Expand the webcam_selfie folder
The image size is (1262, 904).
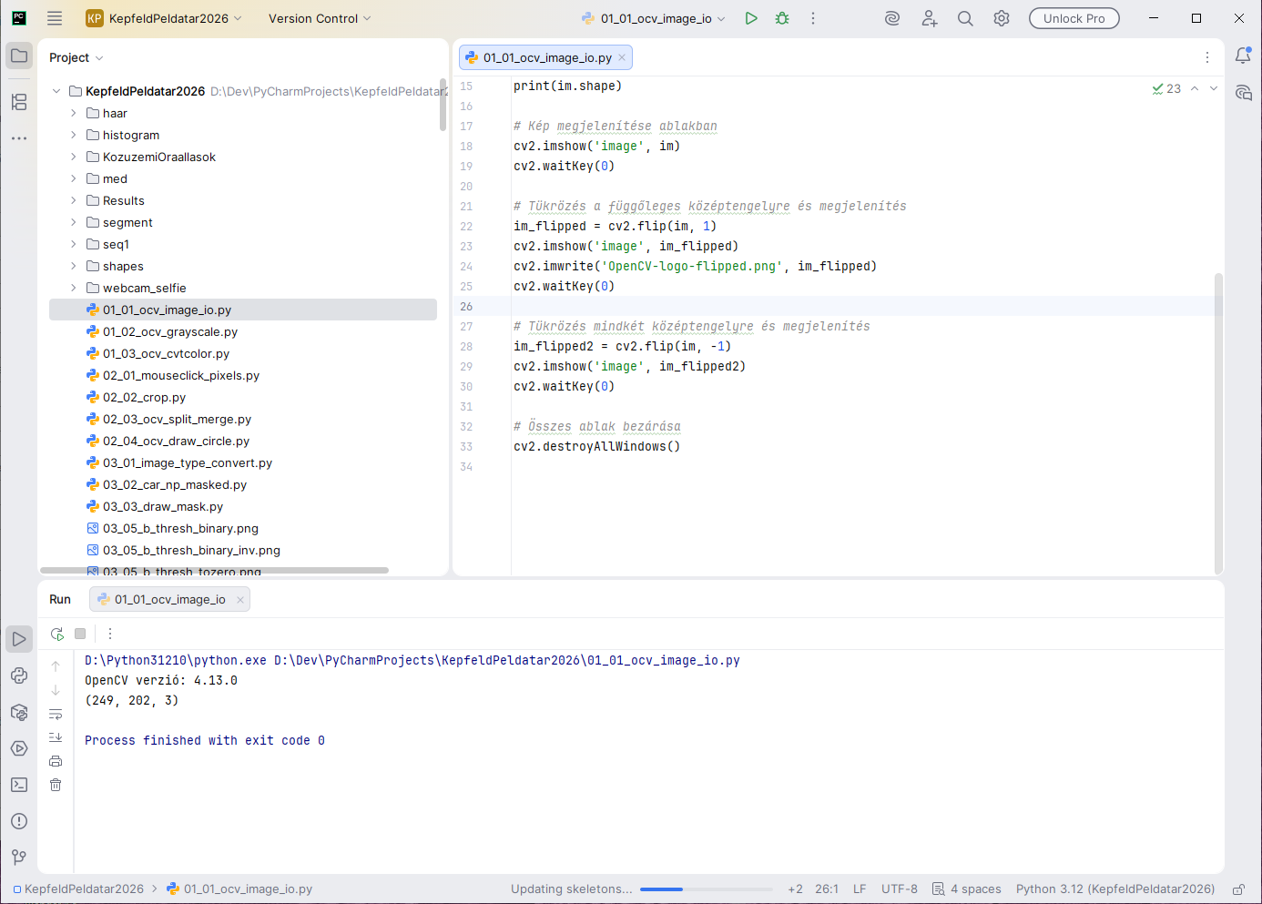click(74, 288)
